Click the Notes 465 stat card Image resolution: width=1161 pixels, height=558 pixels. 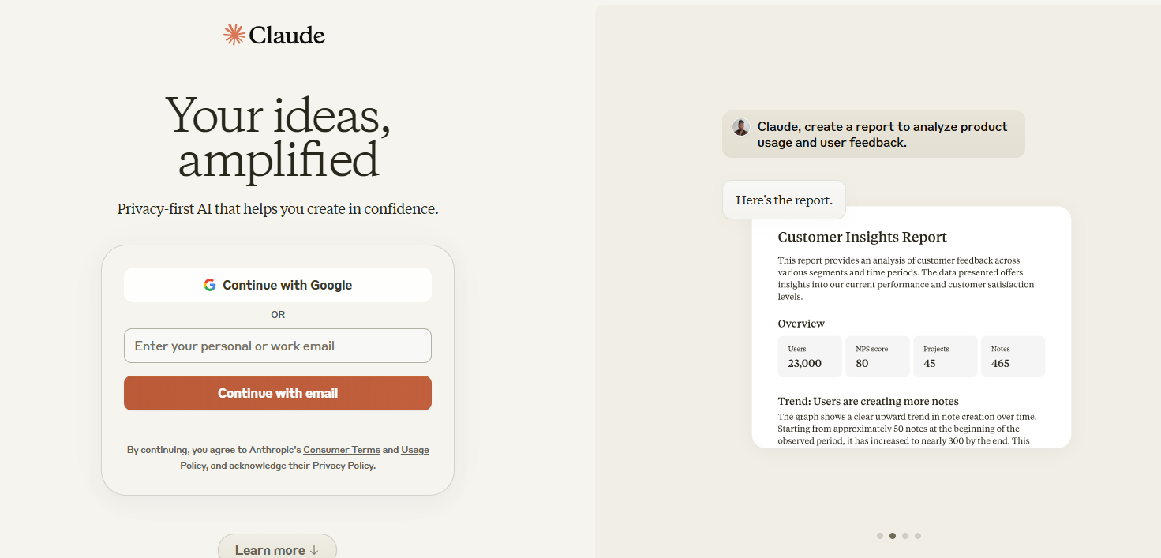pyautogui.click(x=1013, y=357)
